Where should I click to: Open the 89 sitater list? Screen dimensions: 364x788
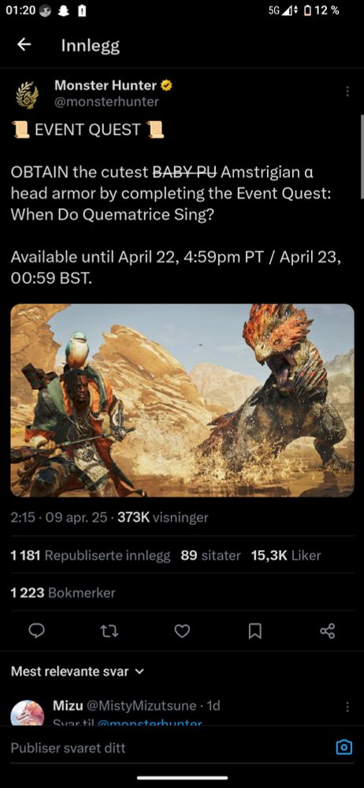[210, 556]
